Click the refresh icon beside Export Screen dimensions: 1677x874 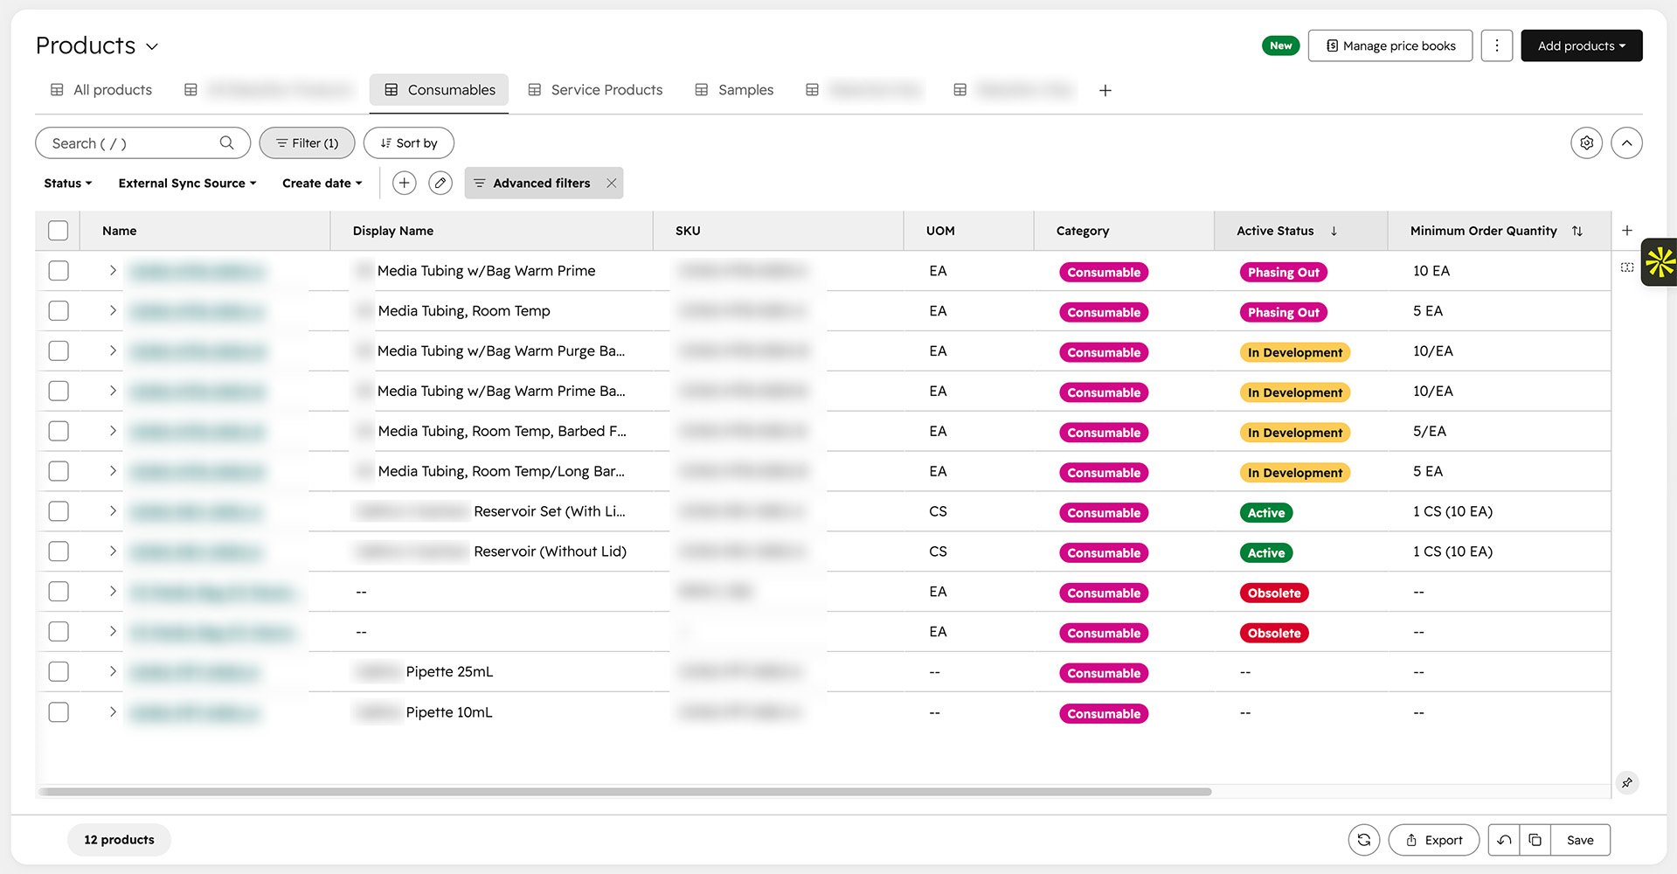[x=1364, y=840]
